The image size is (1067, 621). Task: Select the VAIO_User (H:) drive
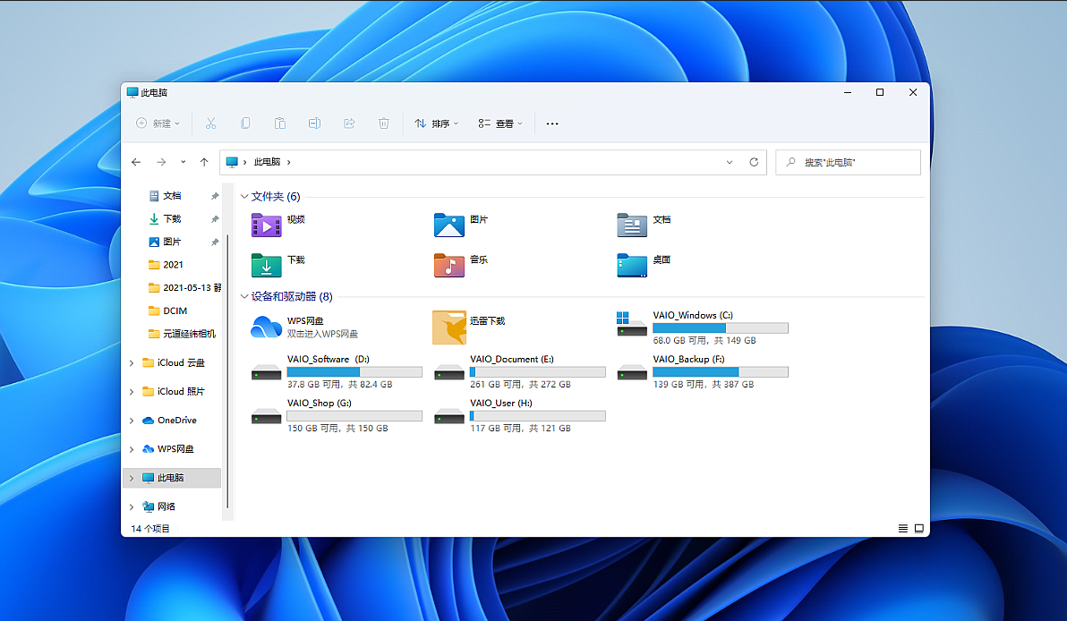pos(520,415)
